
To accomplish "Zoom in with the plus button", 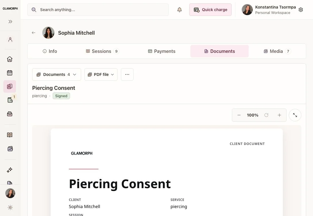I will [x=279, y=115].
